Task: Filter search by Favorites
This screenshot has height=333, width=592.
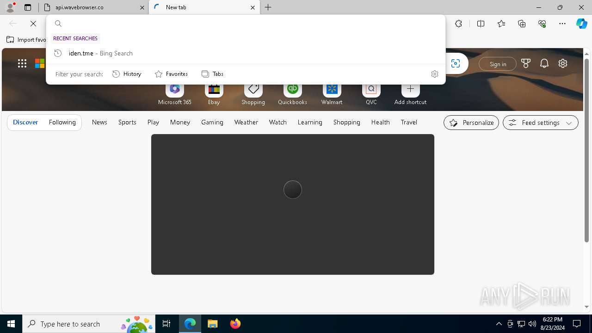Action: tap(171, 74)
